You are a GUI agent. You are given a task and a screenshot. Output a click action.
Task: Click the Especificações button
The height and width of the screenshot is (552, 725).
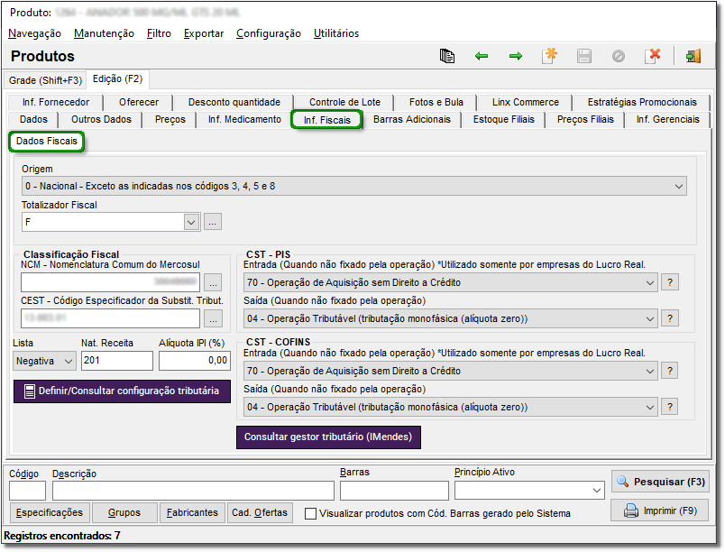50,512
